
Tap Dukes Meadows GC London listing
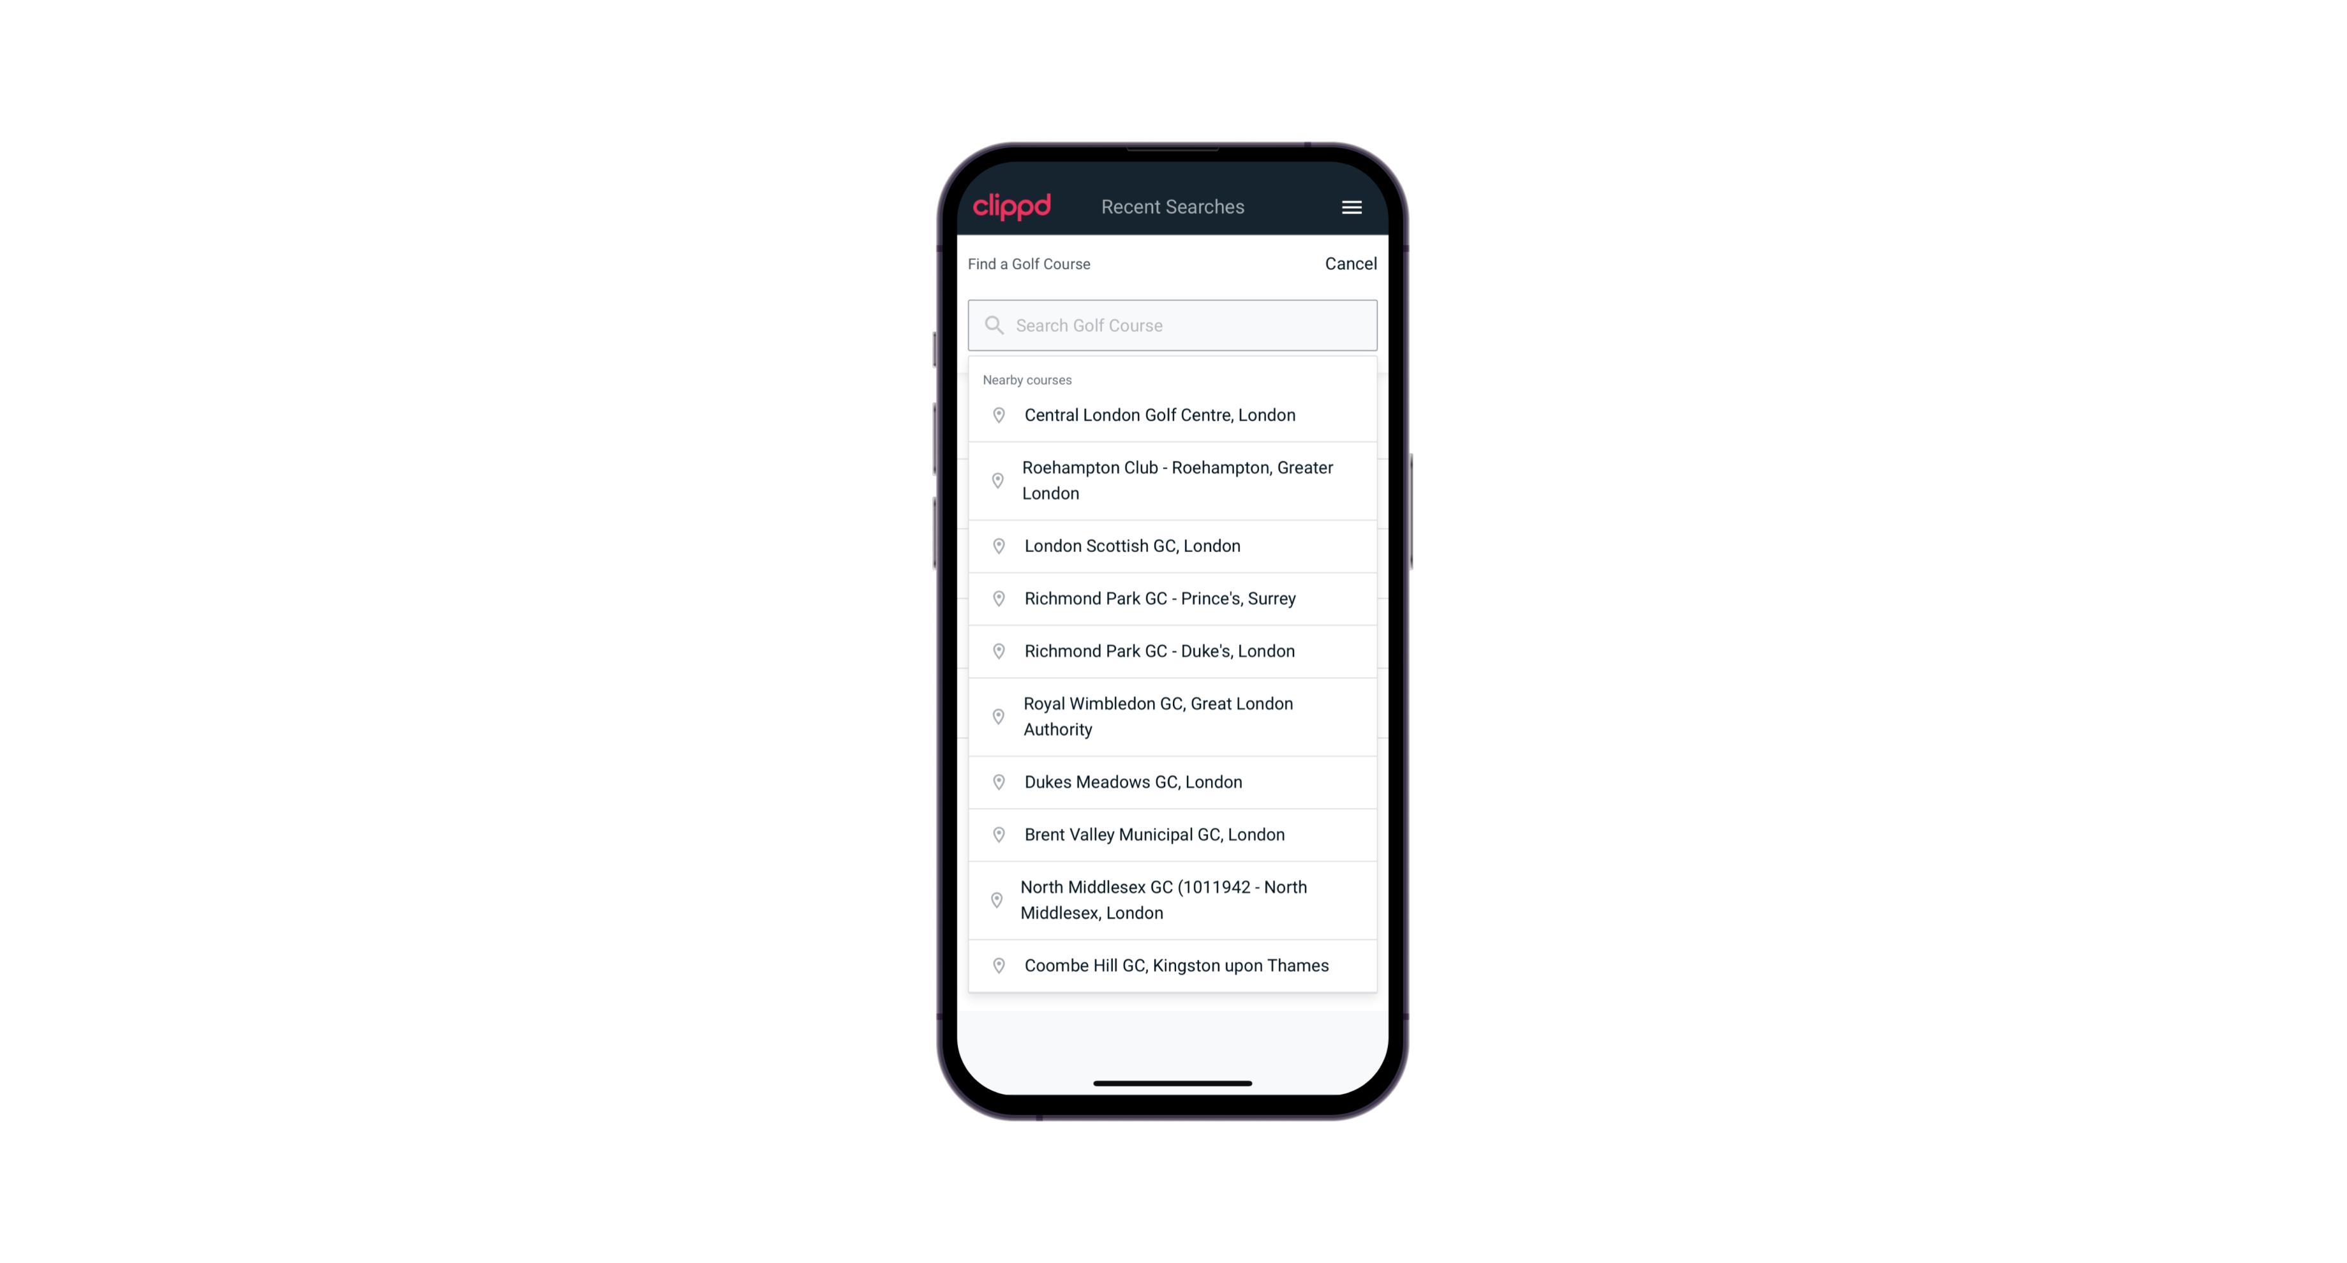(1172, 781)
